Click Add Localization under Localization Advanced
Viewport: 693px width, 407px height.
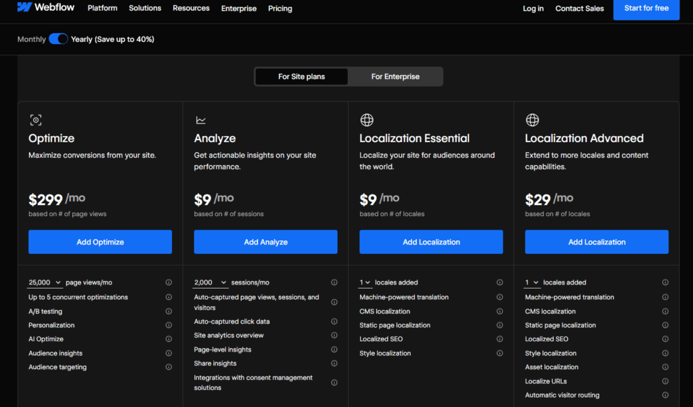pyautogui.click(x=597, y=242)
